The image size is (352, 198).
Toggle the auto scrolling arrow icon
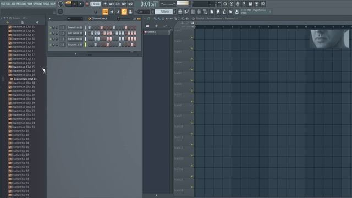[x=112, y=12]
